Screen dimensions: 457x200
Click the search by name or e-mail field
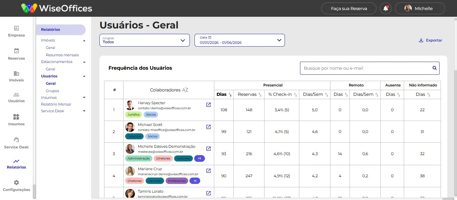(x=370, y=68)
